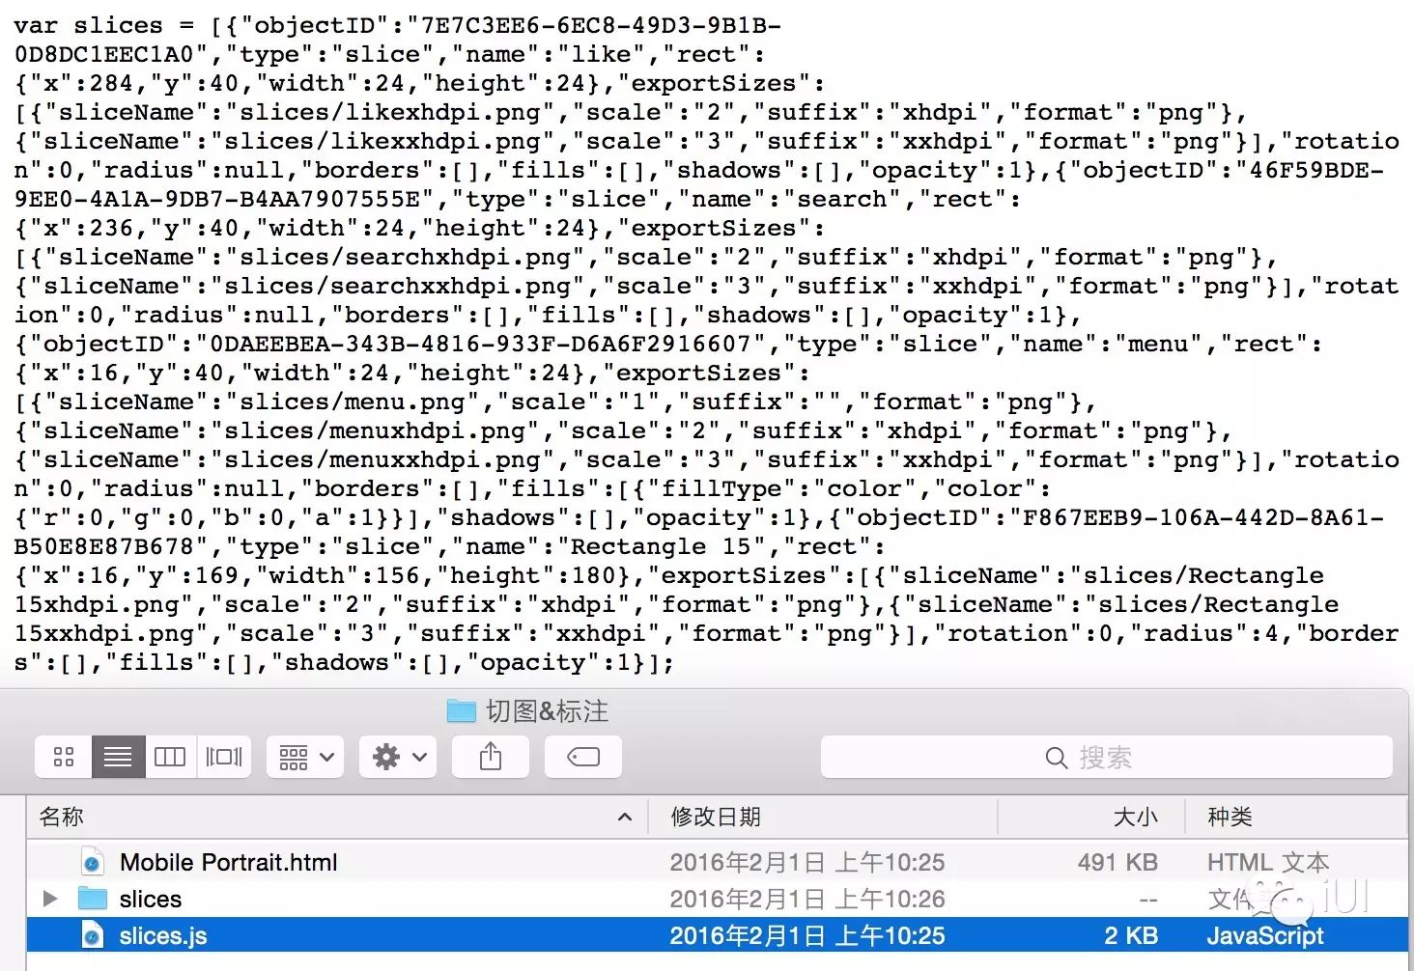Select the slices.js file row
The width and height of the screenshot is (1414, 971).
click(x=717, y=935)
